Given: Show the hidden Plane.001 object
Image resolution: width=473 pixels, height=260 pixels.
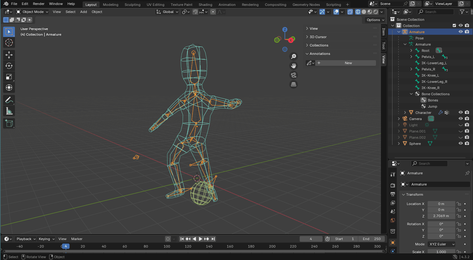Looking at the screenshot, I should click(461, 131).
